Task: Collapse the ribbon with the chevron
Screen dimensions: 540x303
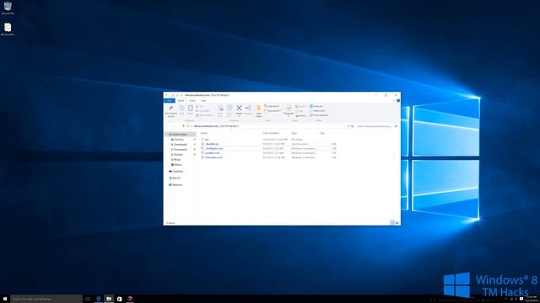Action: click(394, 101)
